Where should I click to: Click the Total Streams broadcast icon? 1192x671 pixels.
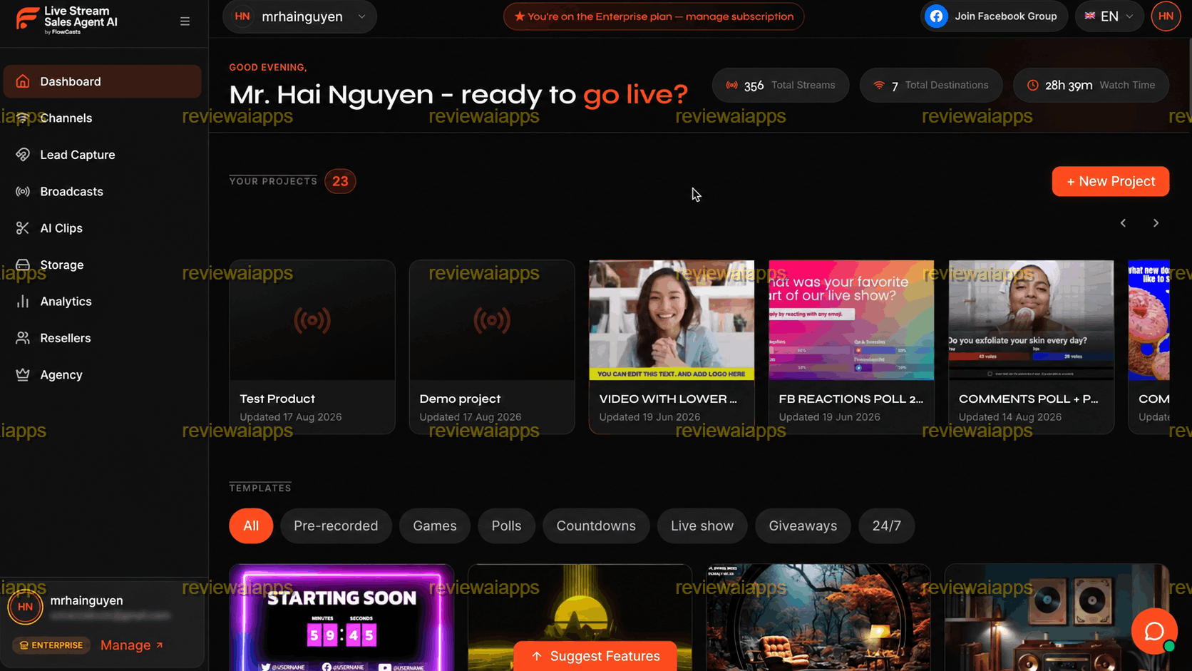pyautogui.click(x=731, y=85)
